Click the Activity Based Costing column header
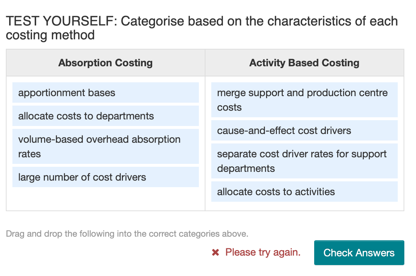The image size is (416, 276). tap(304, 63)
